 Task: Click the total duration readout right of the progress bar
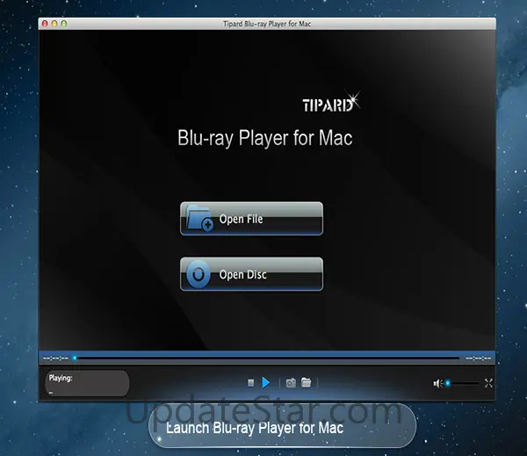click(x=479, y=358)
